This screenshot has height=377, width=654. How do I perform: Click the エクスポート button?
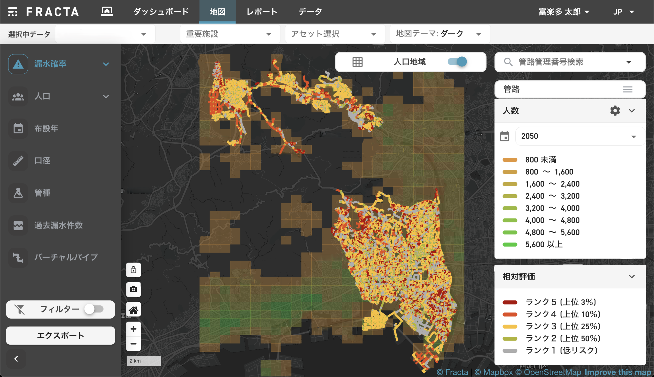point(60,336)
